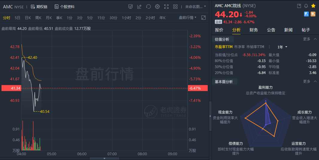The width and height of the screenshot is (319, 160).
Task: Click the AMC NYSE ticker symbol
Action: 13,7
